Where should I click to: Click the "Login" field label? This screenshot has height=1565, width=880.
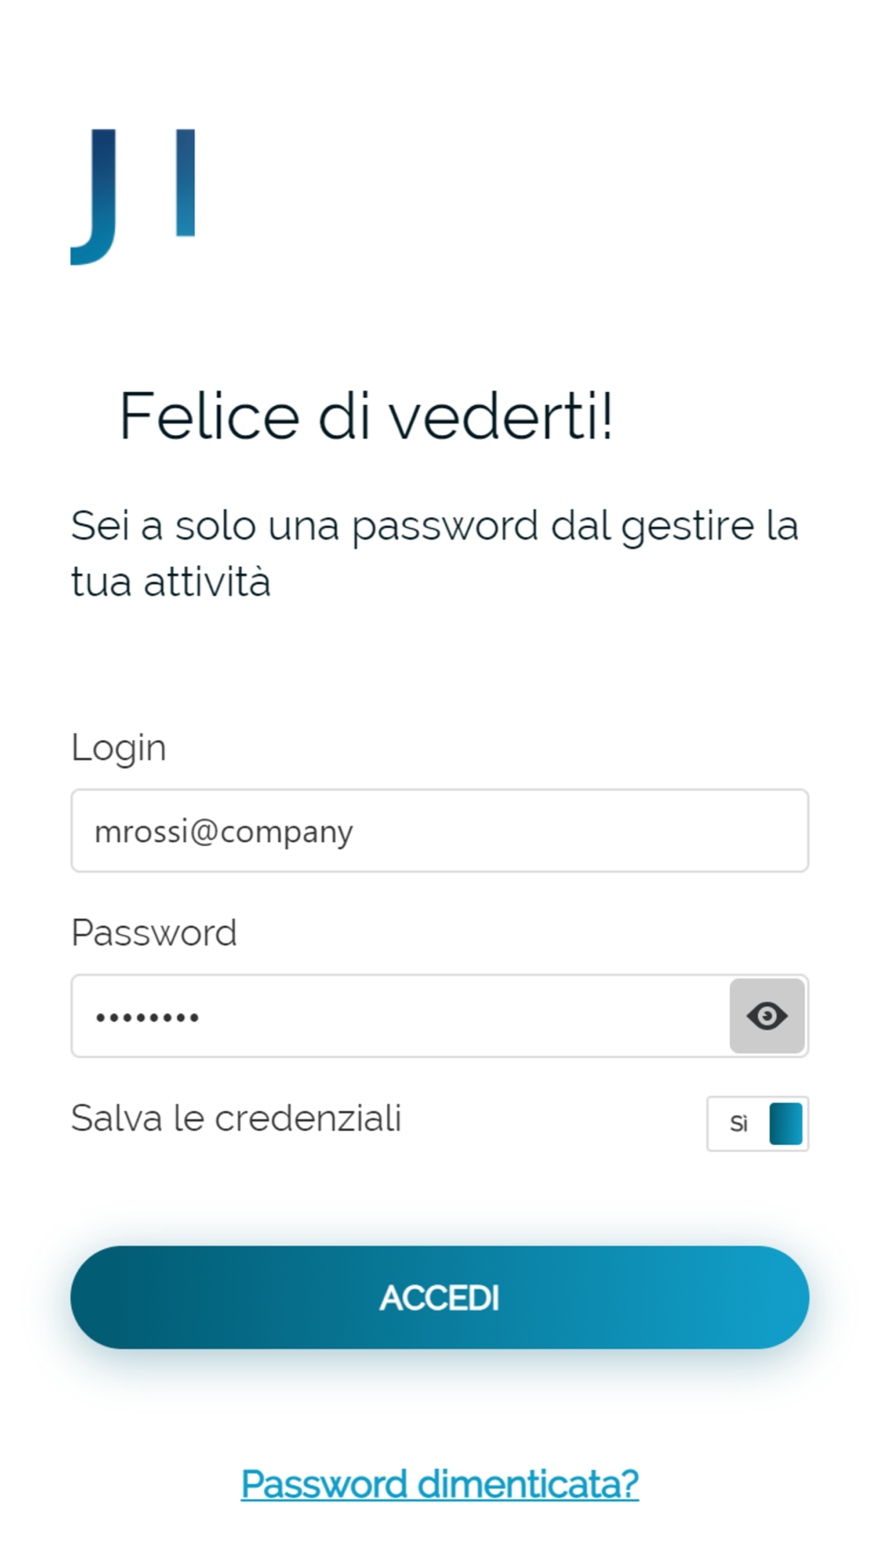click(x=119, y=748)
